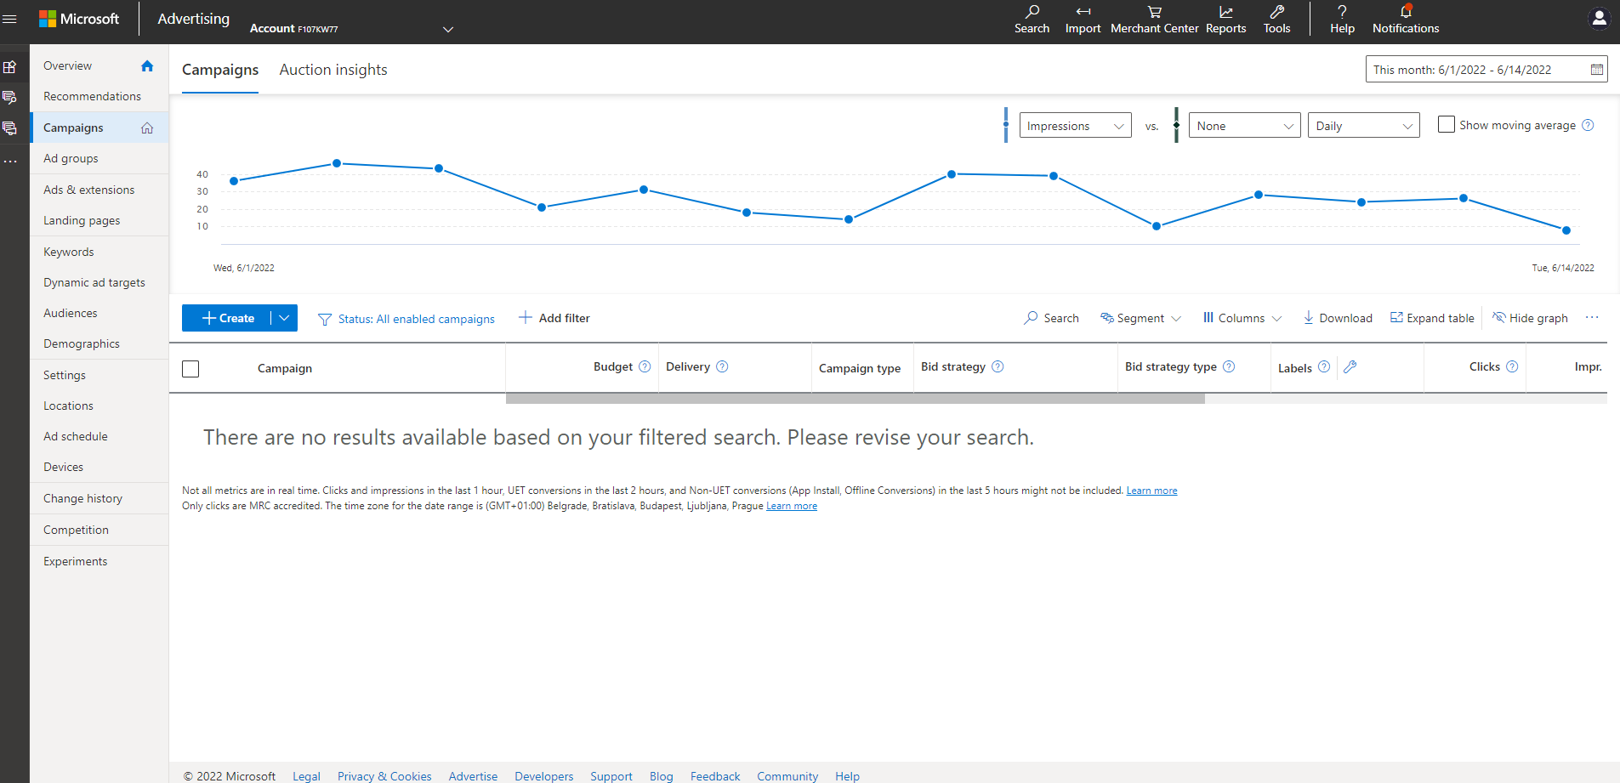Open the date range selector
The width and height of the screenshot is (1620, 783).
1486,70
